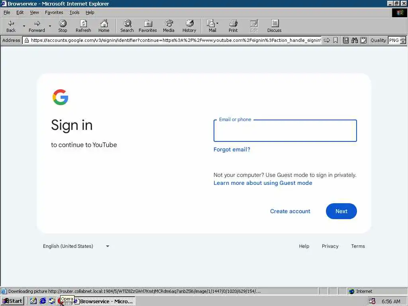Image resolution: width=408 pixels, height=306 pixels.
Task: Click the Create account button
Action: (x=290, y=211)
